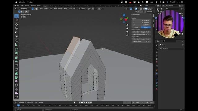
Task: Select the Rotate tool
Action: point(16,28)
